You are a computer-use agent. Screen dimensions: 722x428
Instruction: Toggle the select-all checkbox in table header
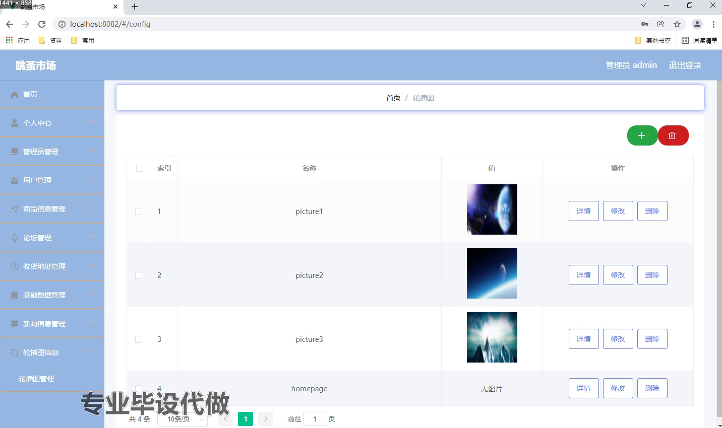pos(140,168)
